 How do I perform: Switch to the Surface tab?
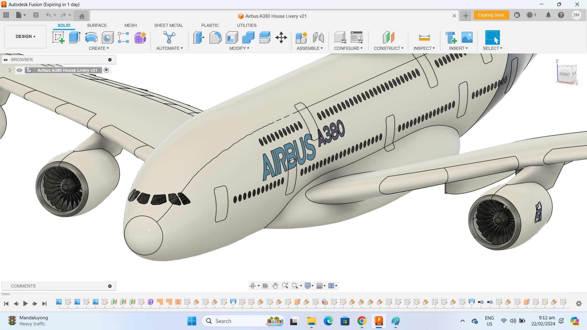pyautogui.click(x=97, y=25)
